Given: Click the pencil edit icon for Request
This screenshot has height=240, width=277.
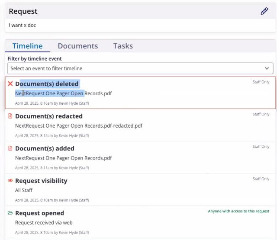Looking at the screenshot, I should coord(264,11).
